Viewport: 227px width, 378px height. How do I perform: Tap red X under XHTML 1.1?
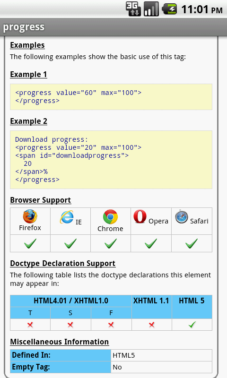(x=151, y=325)
